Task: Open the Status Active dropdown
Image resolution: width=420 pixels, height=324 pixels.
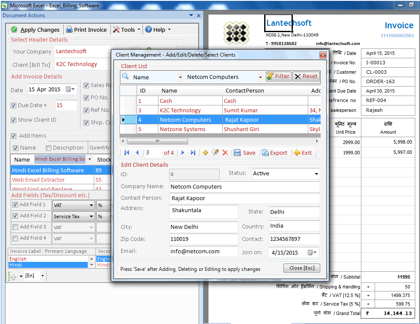Action: [x=316, y=174]
